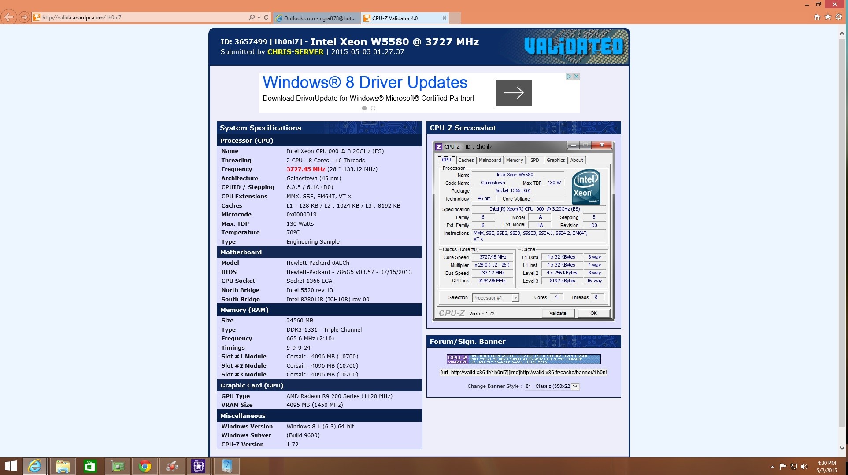The height and width of the screenshot is (475, 848).
Task: Open the Windows Store taskbar icon
Action: point(90,466)
